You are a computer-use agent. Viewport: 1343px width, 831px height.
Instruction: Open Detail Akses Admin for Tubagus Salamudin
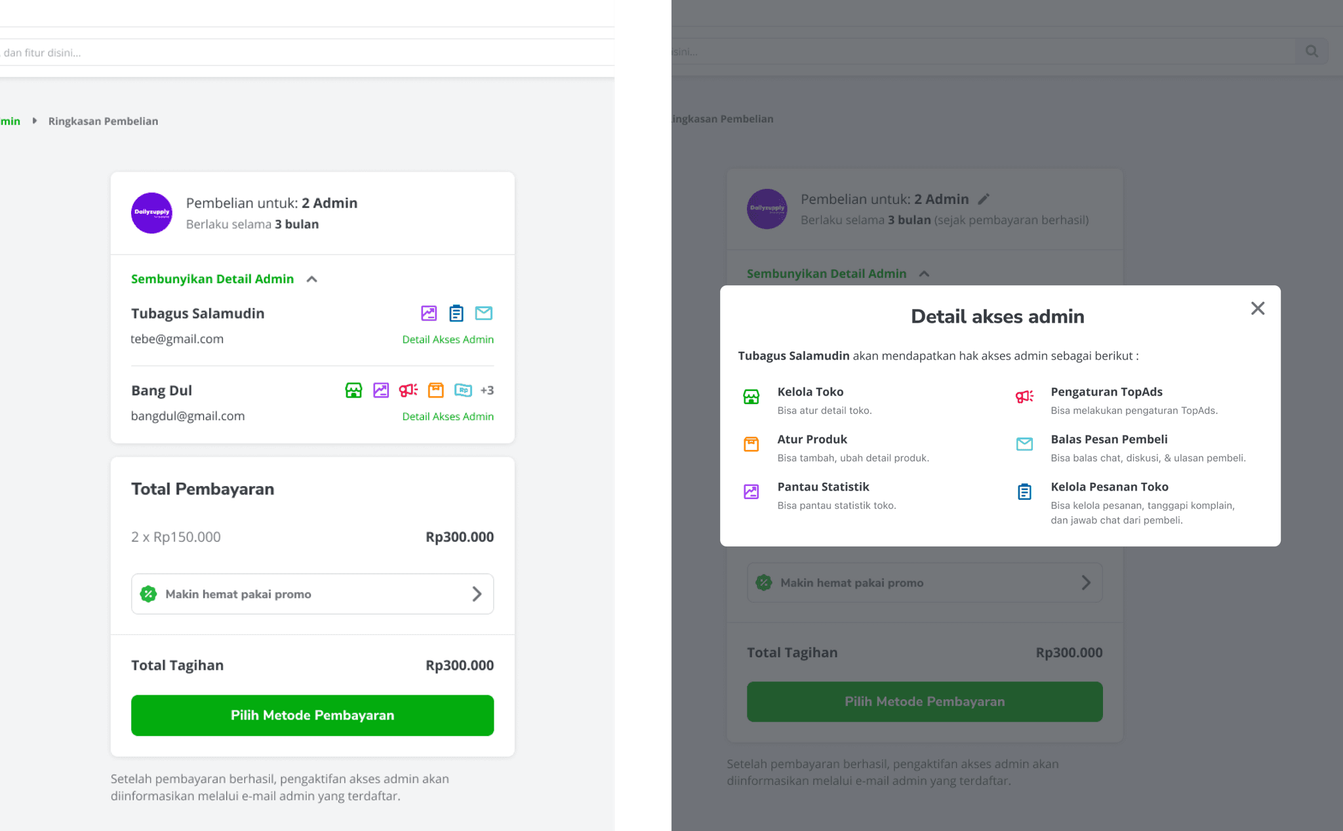(448, 340)
